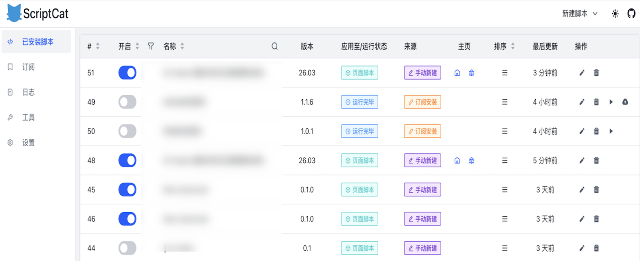Click the search icon in the name column
The image size is (640, 261).
click(x=275, y=46)
